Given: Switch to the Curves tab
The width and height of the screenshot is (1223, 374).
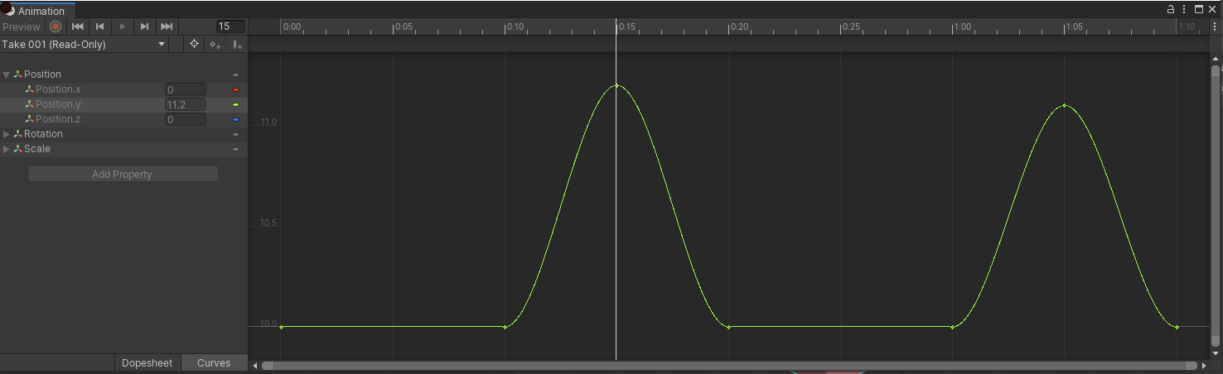Looking at the screenshot, I should coord(214,363).
